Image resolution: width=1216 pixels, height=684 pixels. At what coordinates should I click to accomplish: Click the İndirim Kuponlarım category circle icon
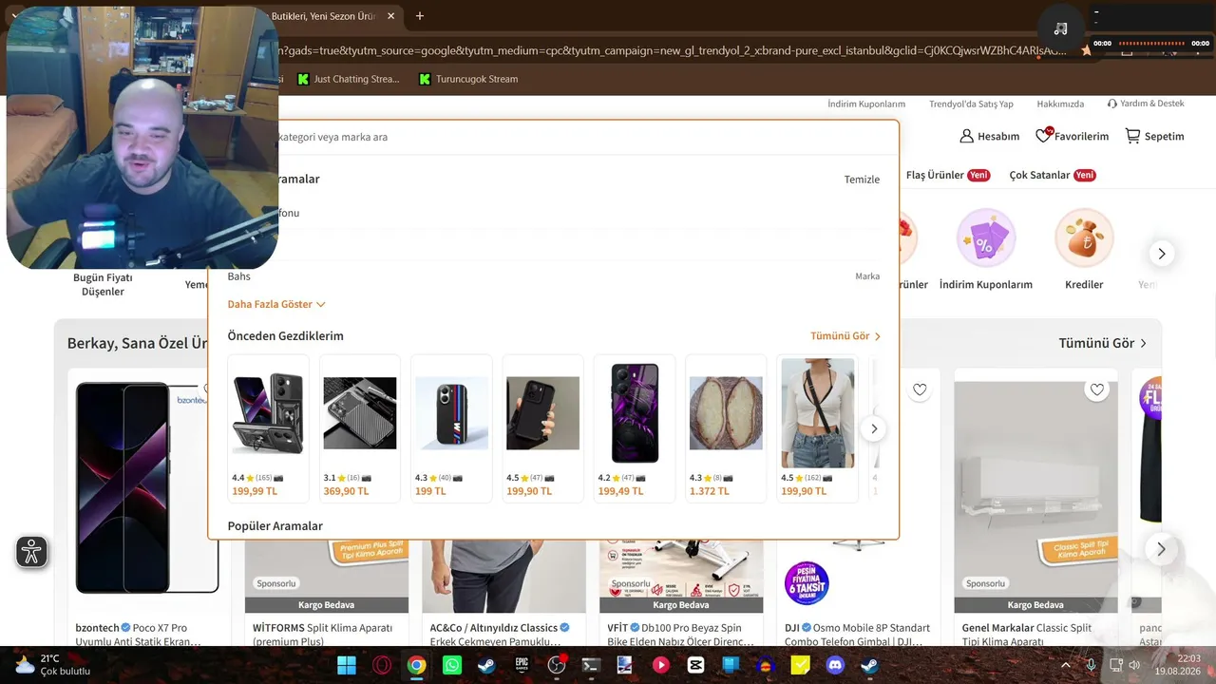[x=985, y=238]
